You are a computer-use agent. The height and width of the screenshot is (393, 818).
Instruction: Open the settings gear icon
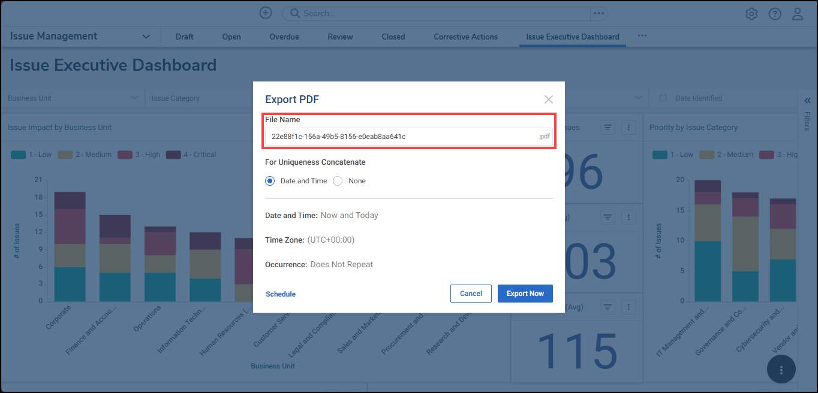click(751, 14)
